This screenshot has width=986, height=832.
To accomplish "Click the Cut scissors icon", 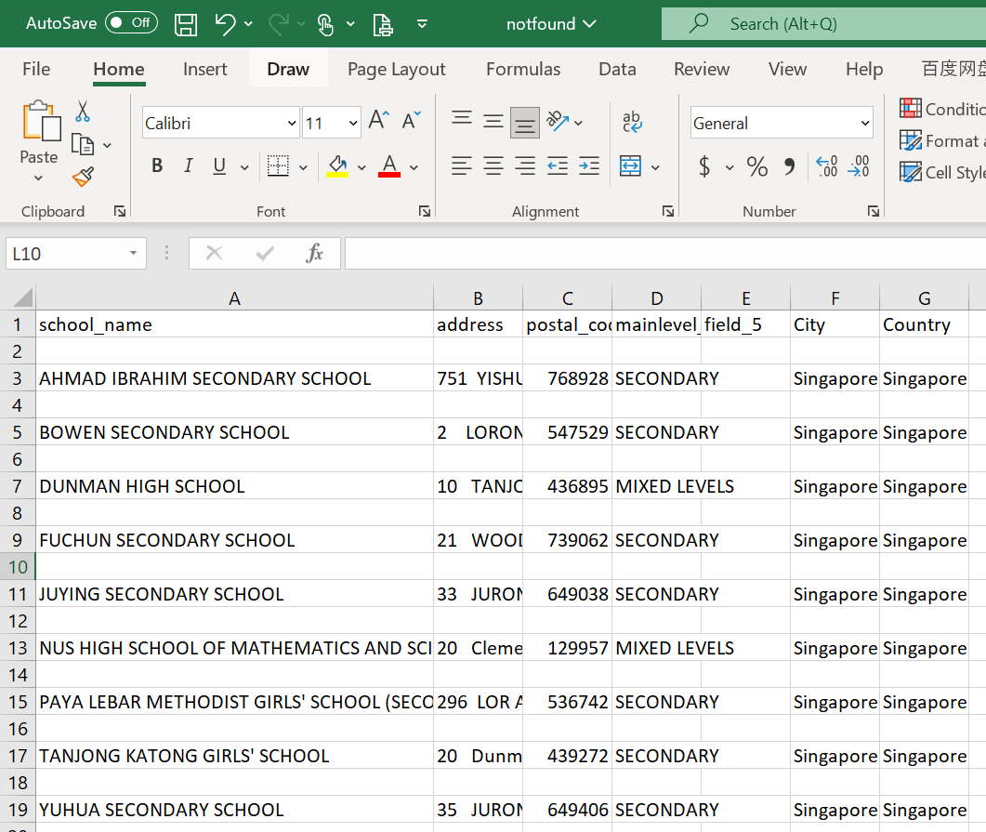I will tap(83, 112).
